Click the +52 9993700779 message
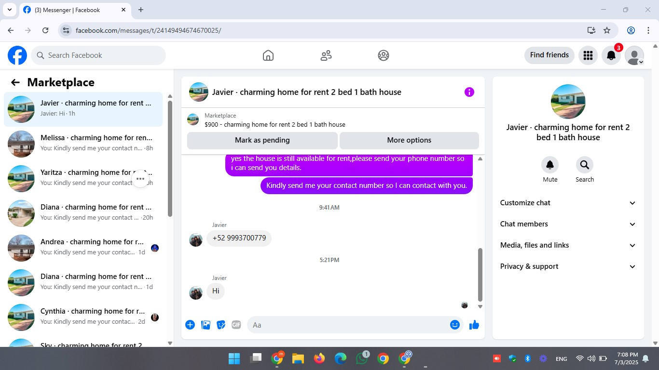The image size is (659, 370). tap(239, 238)
